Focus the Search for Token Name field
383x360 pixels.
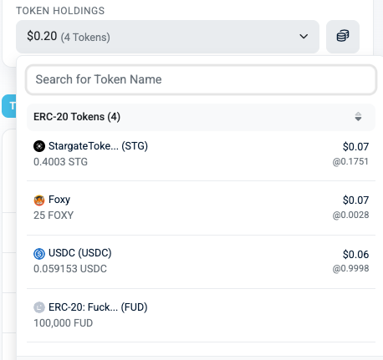tap(201, 79)
